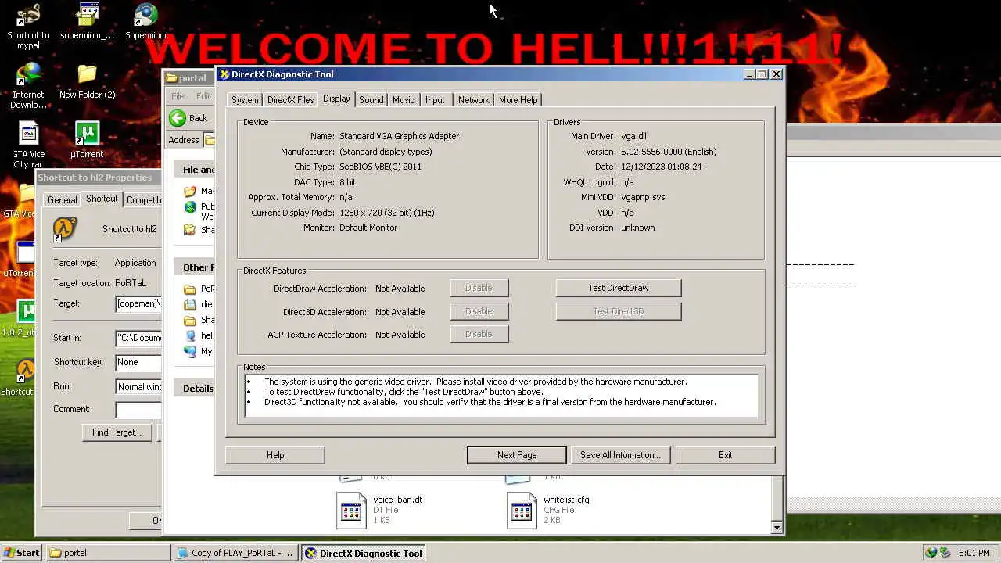Click Disable for AGP Texture Acceleration
Screen dimensions: 1001x563
pos(479,334)
